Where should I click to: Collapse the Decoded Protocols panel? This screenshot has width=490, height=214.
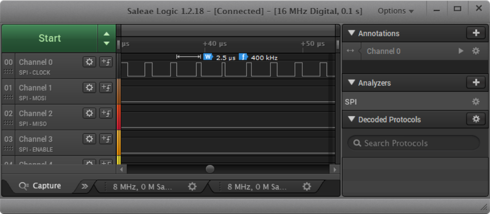352,119
